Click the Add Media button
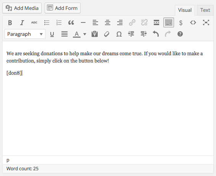216x176 pixels. coord(22,8)
